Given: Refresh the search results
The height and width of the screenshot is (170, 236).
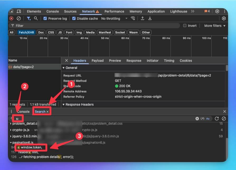Looking at the screenshot, I should click(x=217, y=119).
